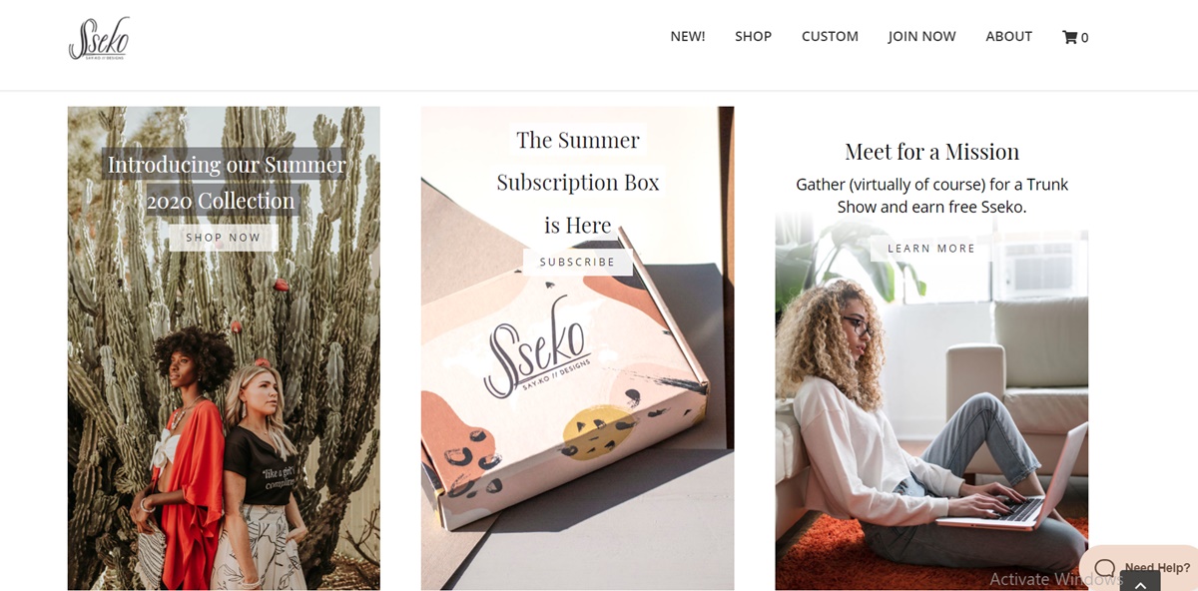This screenshot has height=591, width=1198.
Task: Click the Meet for a Mission heading
Action: (x=931, y=152)
